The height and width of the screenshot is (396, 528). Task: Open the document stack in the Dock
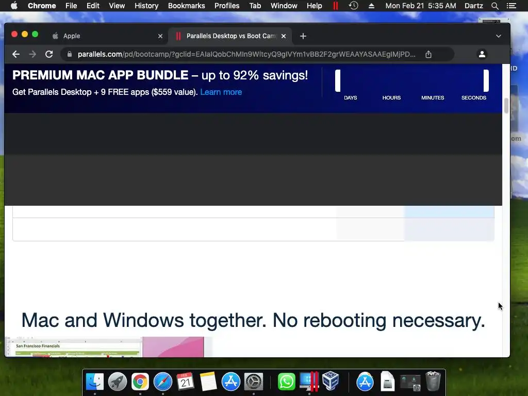click(x=388, y=382)
